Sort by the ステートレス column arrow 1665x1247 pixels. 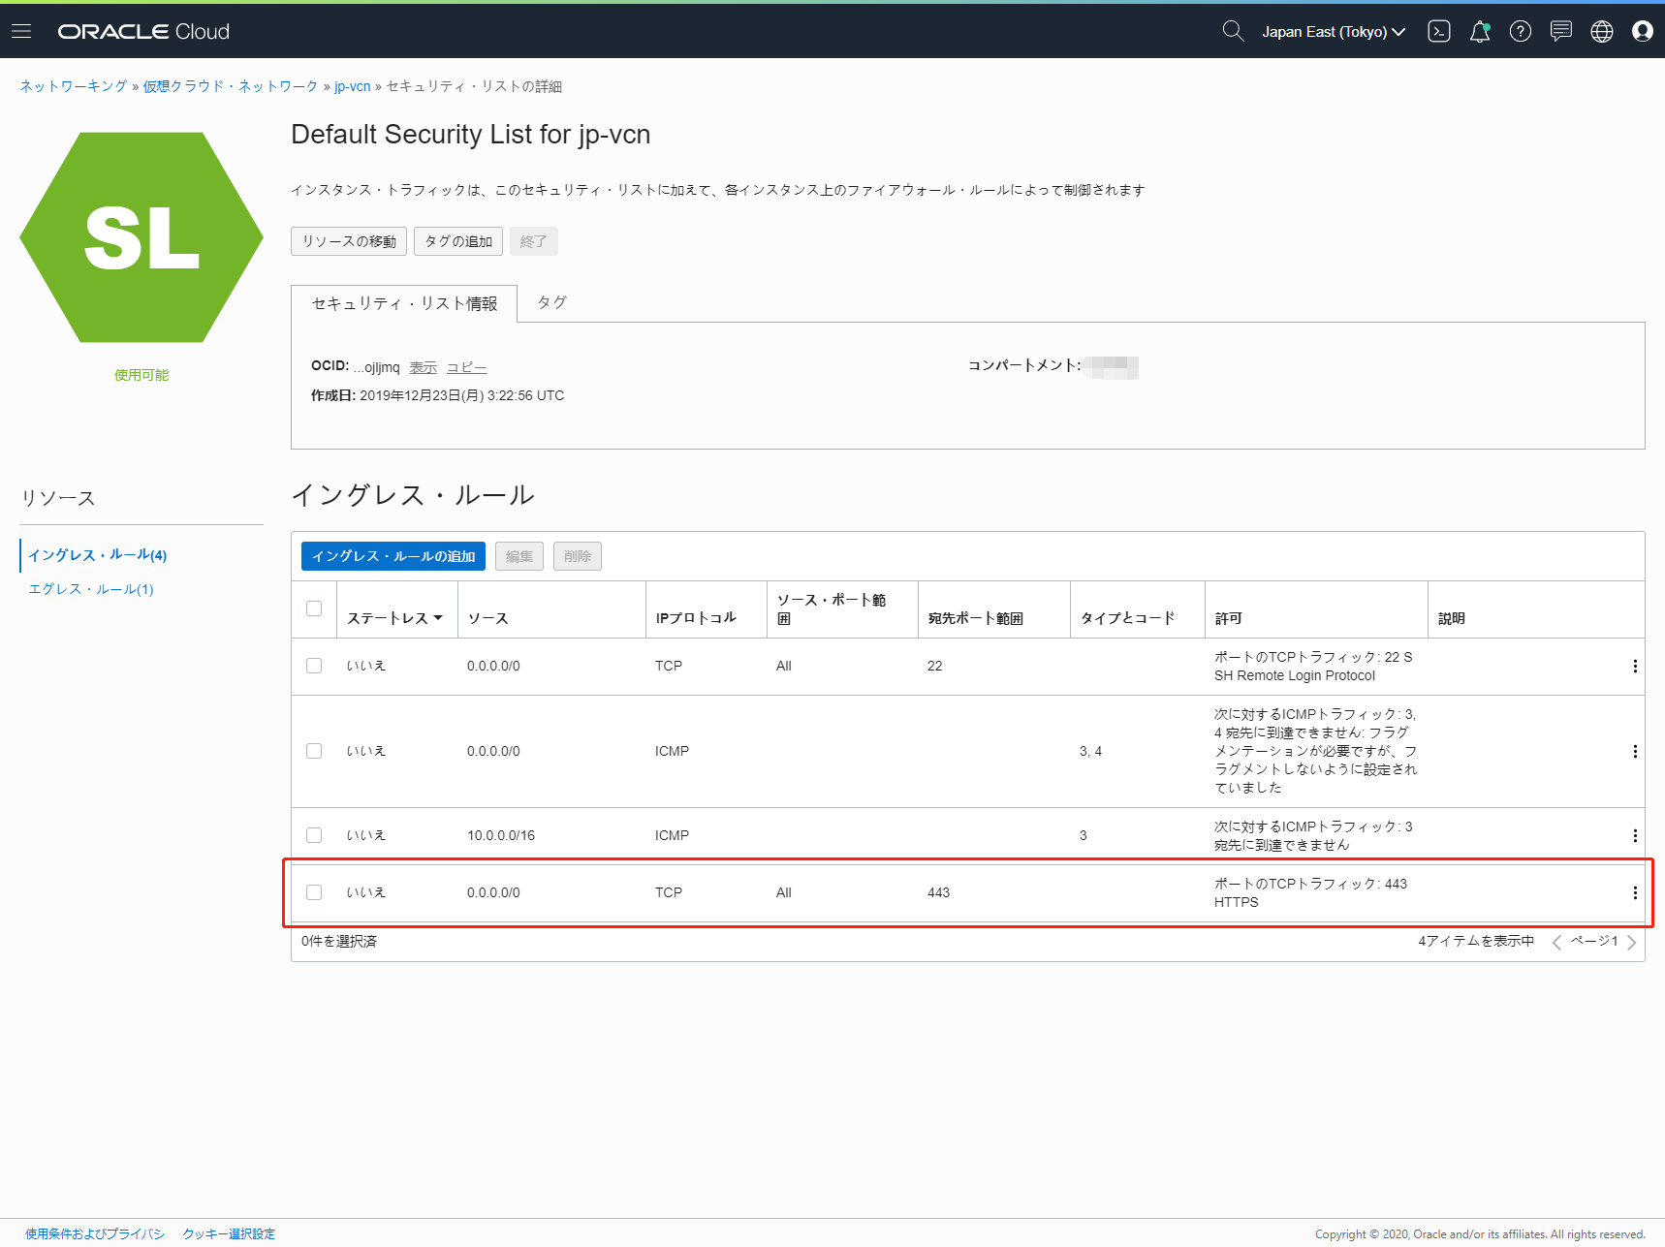coord(438,618)
